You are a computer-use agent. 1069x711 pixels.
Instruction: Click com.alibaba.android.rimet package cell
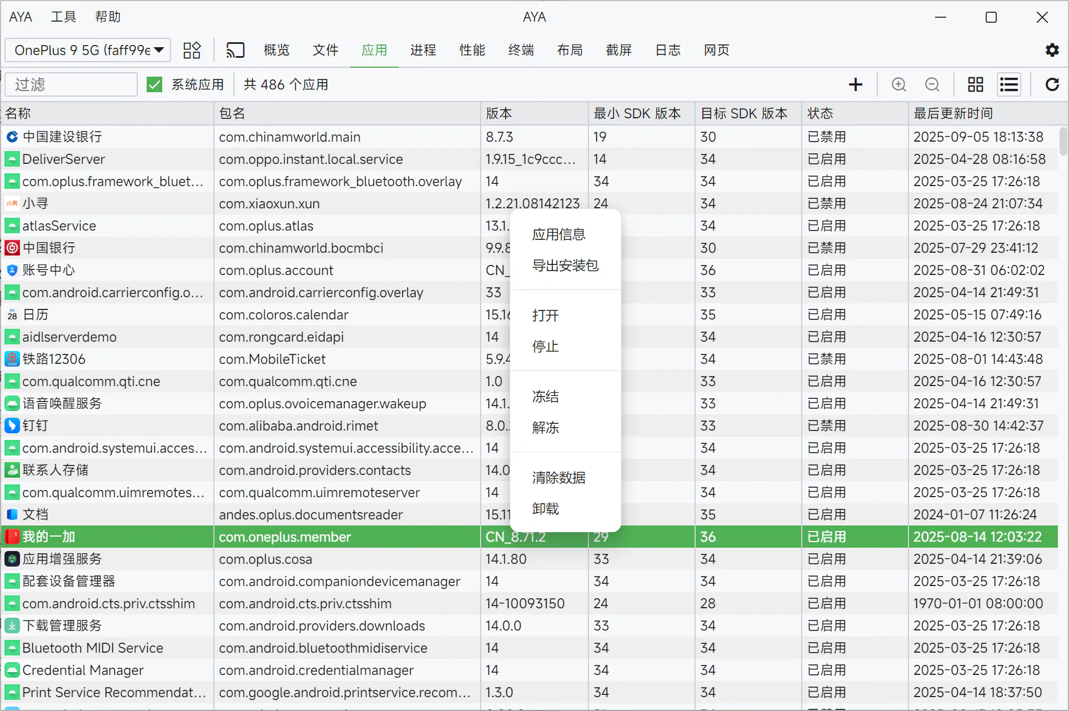click(347, 425)
